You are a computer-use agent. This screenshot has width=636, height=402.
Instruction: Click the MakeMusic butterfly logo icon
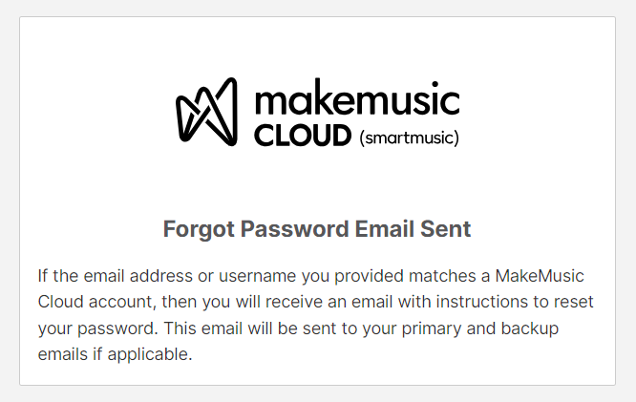206,112
